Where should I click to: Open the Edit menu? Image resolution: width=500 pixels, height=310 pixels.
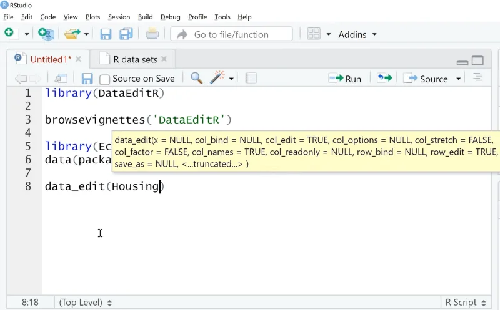(x=27, y=17)
